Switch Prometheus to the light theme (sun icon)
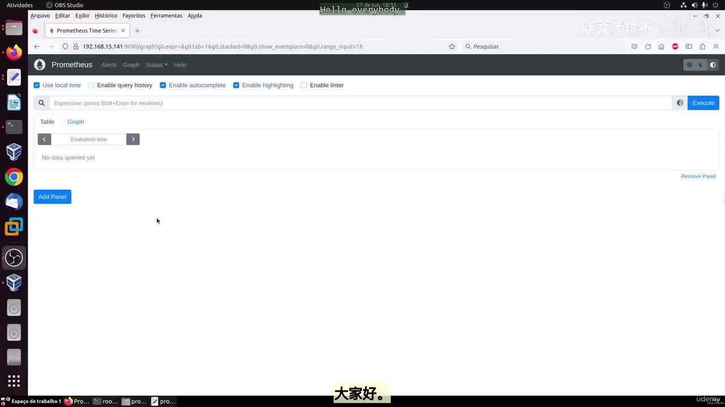This screenshot has height=407, width=725. 689,65
